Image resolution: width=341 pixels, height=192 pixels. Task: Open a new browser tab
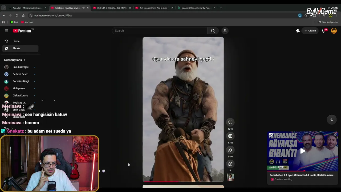[221, 8]
